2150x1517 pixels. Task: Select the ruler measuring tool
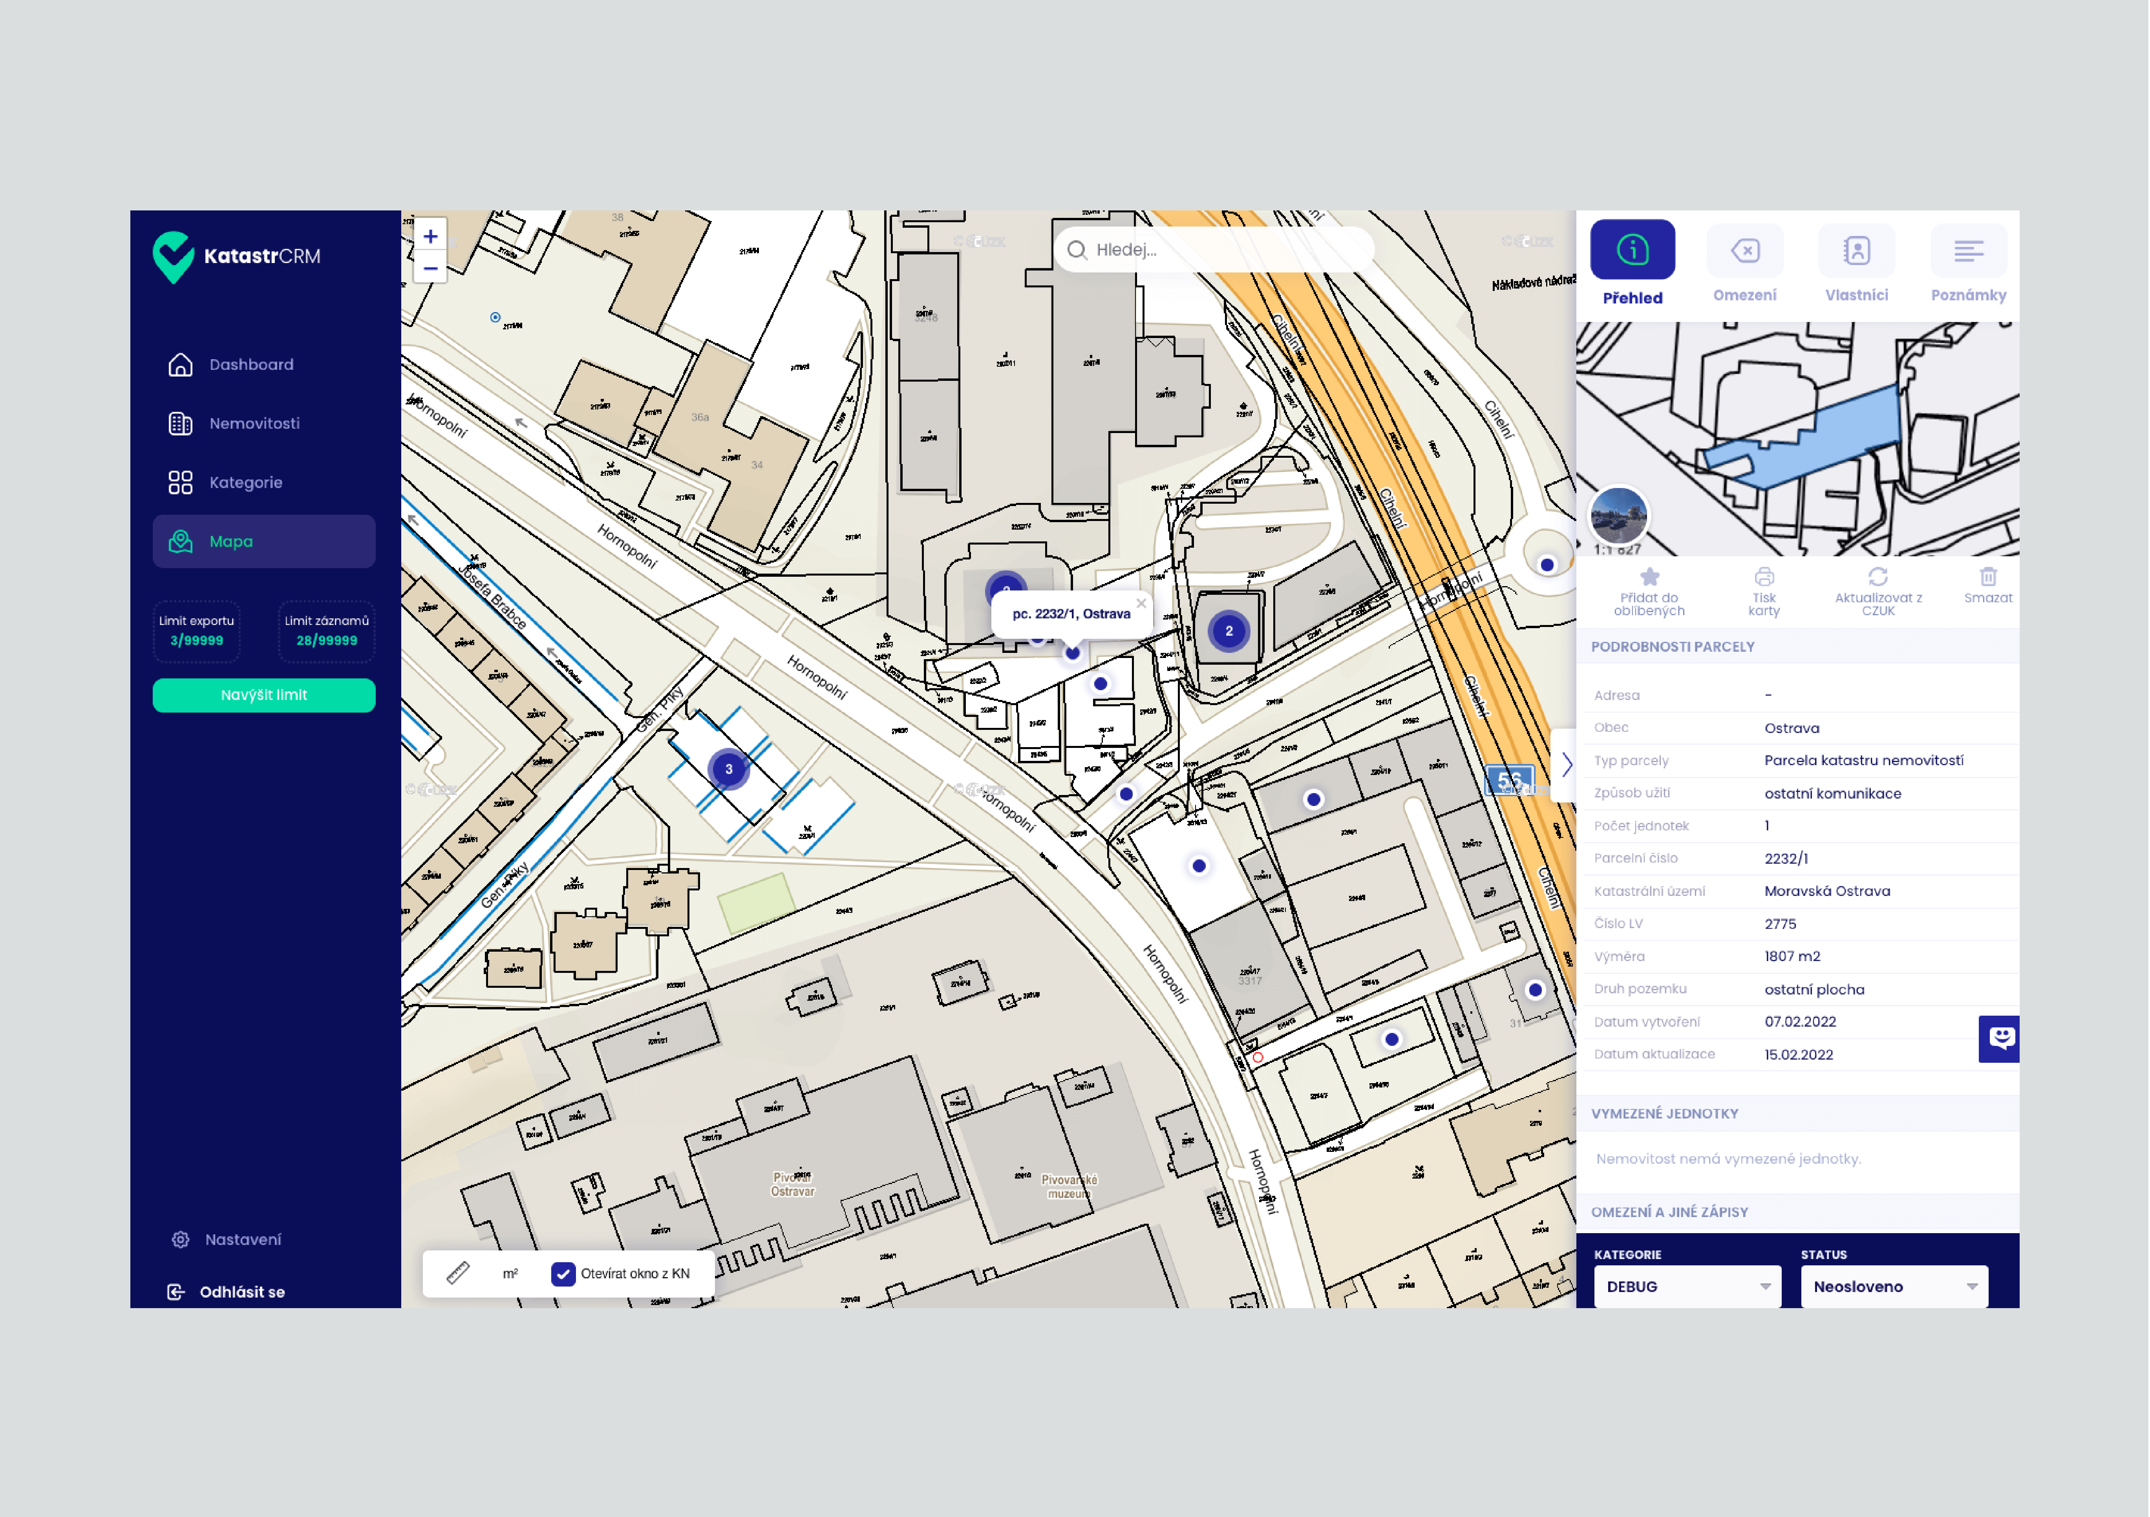(458, 1272)
